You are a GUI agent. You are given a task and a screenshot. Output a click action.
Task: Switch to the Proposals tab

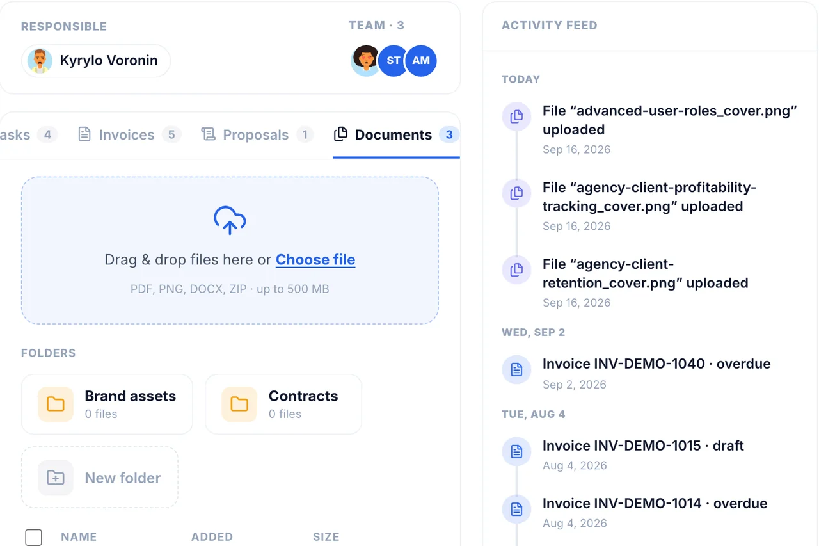[257, 134]
